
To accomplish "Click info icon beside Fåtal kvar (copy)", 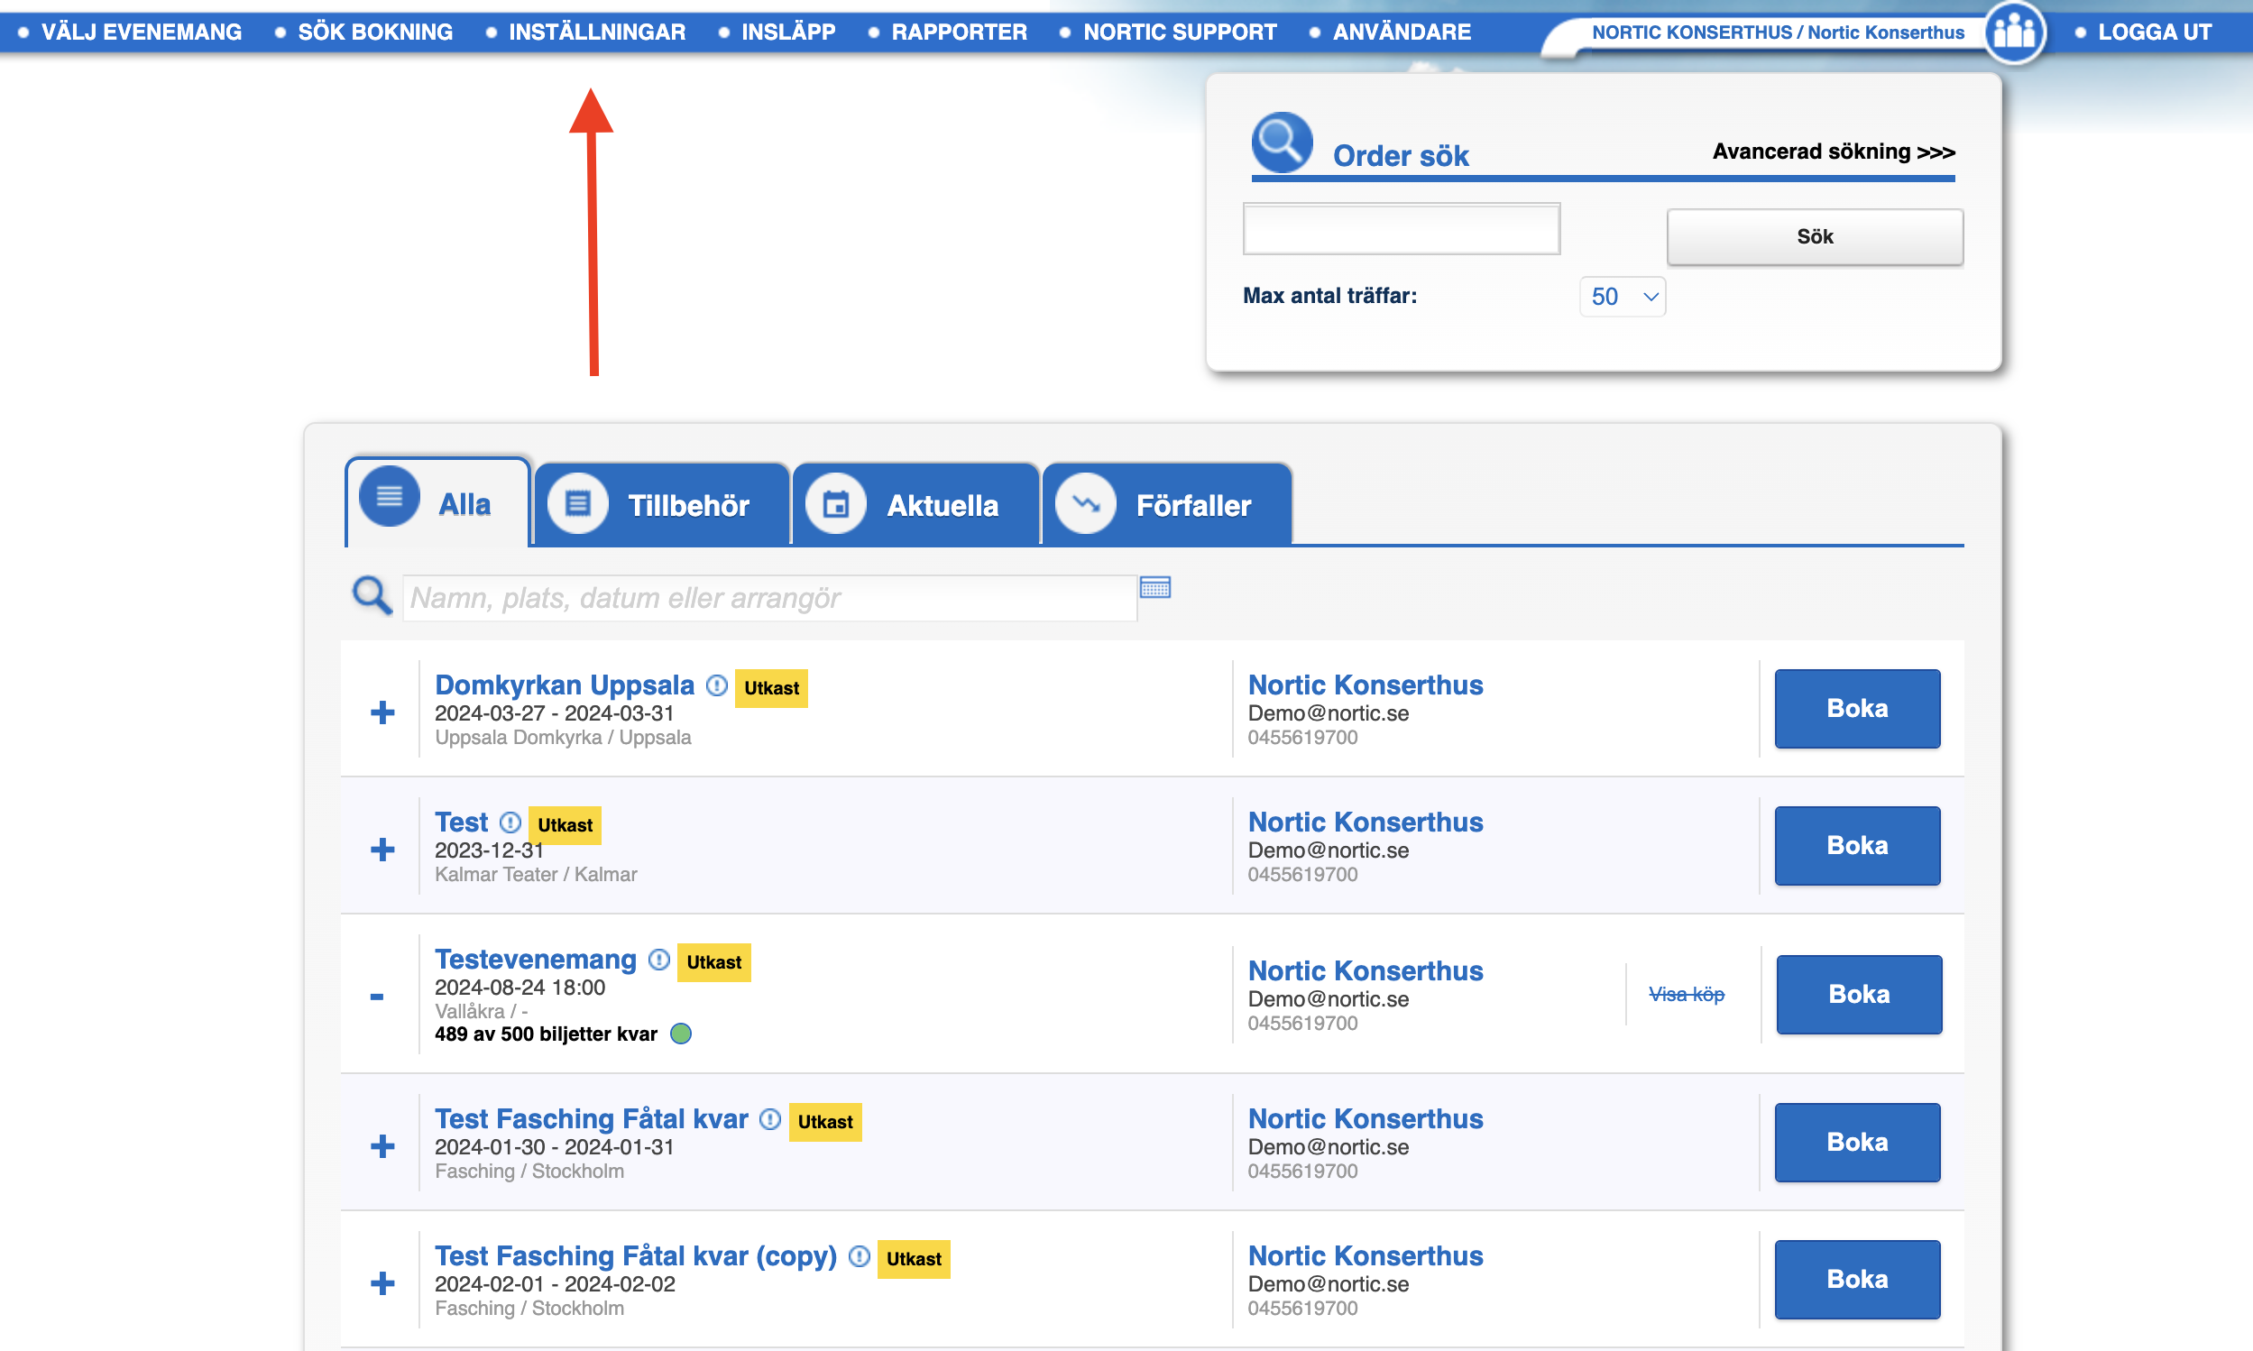I will (x=860, y=1256).
